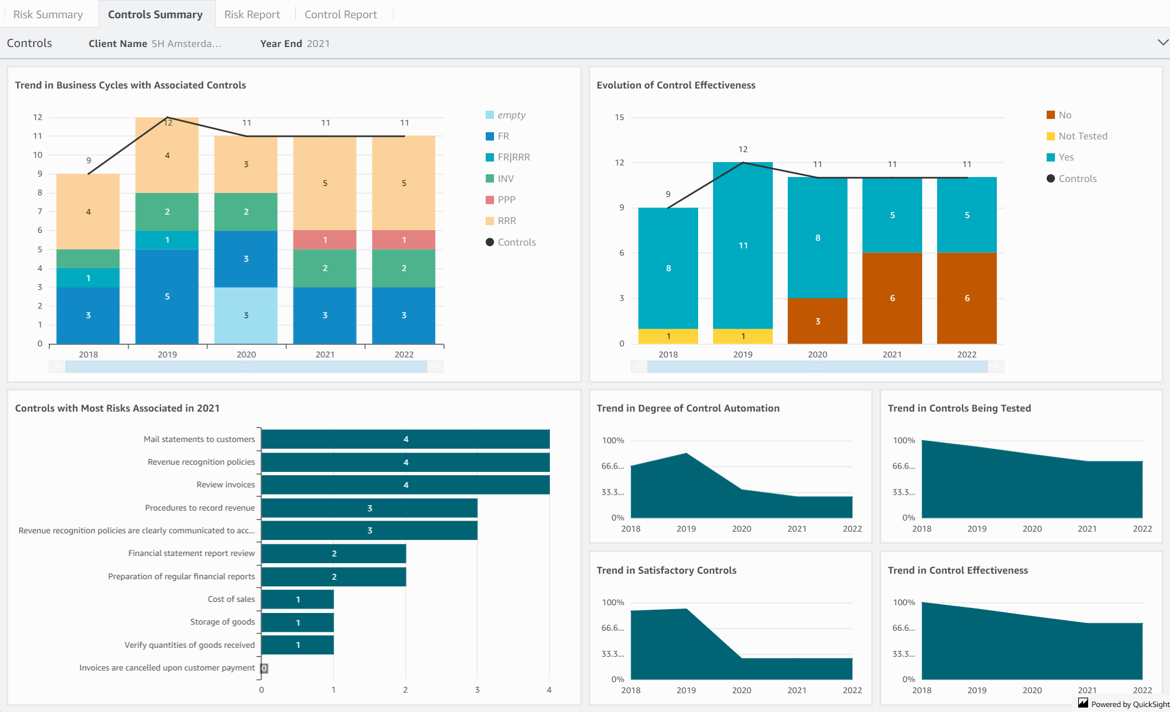Screen dimensions: 1170x712
Task: Click the Business Cycles chart horizontal scrollbar
Action: 246,366
